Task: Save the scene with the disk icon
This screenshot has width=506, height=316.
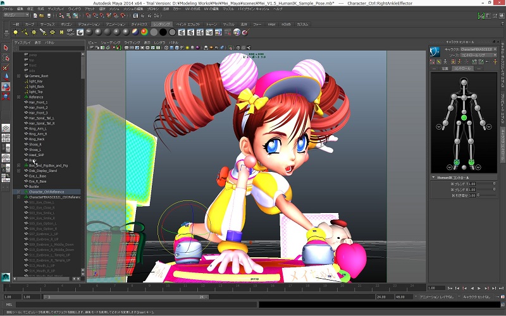Action: [x=49, y=15]
